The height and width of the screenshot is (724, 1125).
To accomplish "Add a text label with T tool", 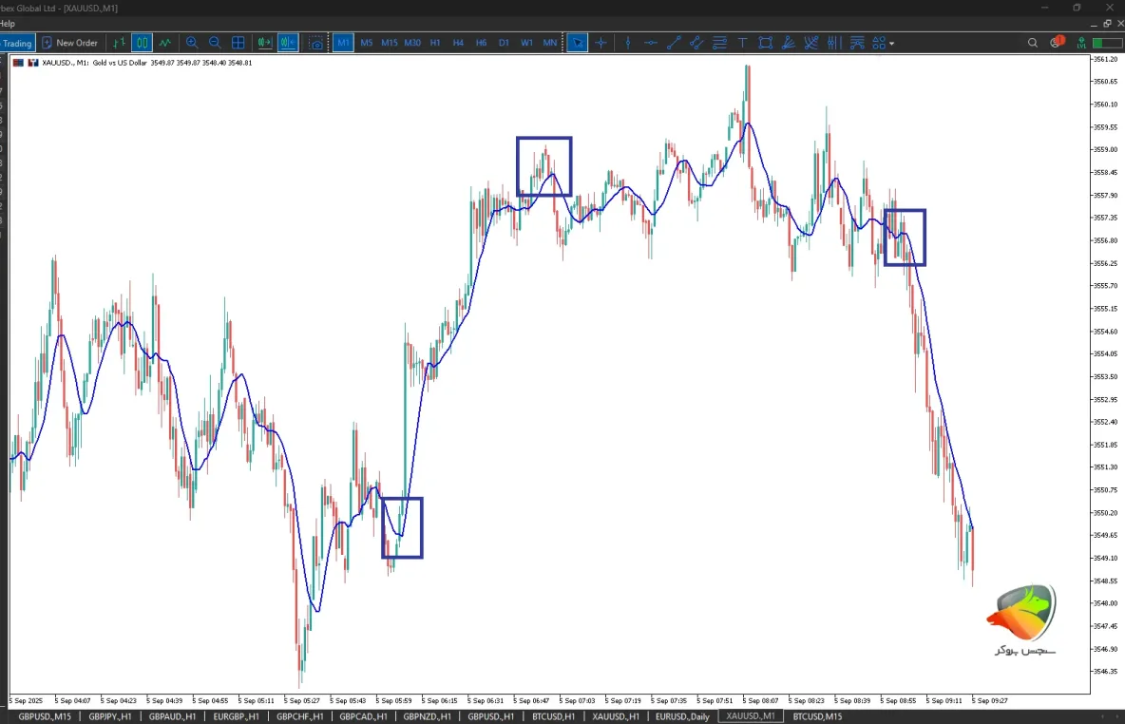I will tap(743, 43).
